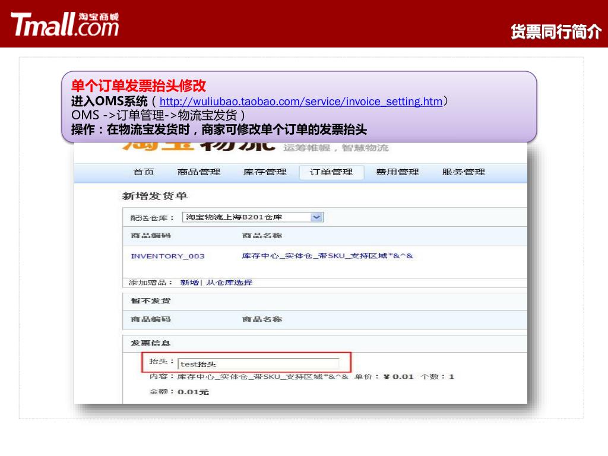Click the 发票信息 section header
The height and width of the screenshot is (456, 608).
(150, 343)
